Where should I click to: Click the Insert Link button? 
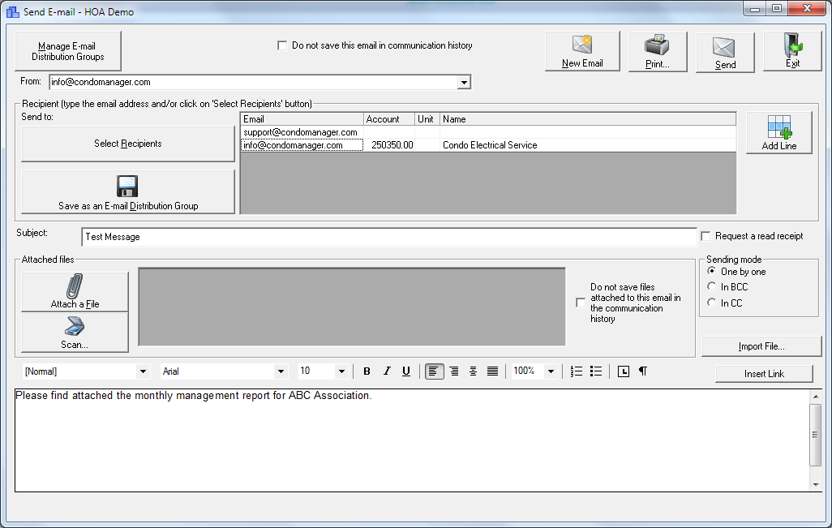(763, 373)
